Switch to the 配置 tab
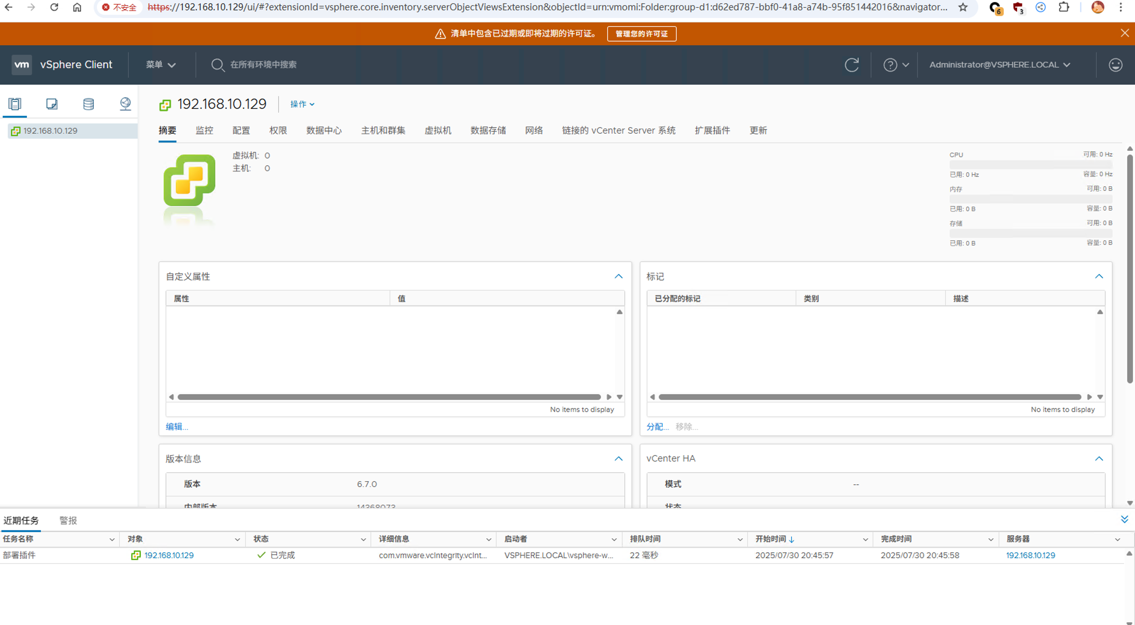The image size is (1135, 625). 241,130
